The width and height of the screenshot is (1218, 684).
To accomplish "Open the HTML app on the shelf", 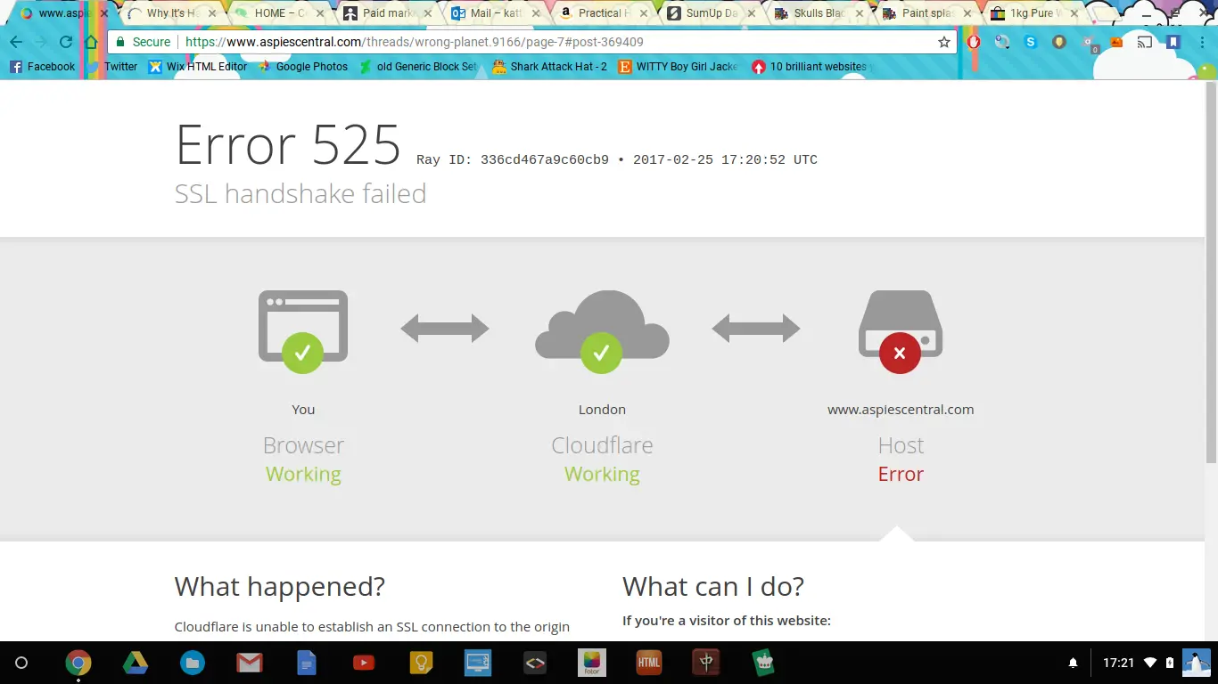I will 649,663.
